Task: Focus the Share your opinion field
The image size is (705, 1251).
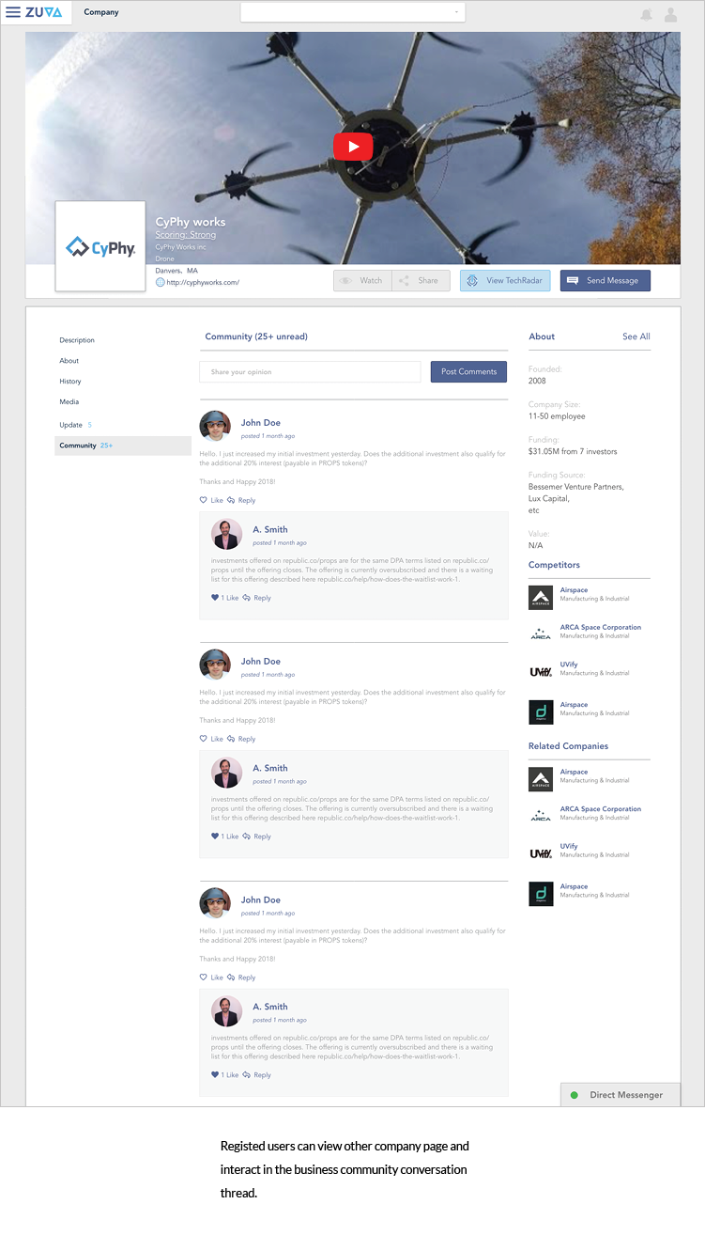Action: pos(310,372)
